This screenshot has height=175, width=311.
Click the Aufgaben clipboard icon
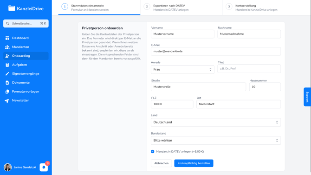pyautogui.click(x=7, y=65)
